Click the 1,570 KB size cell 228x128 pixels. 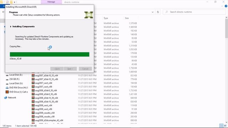133,23
